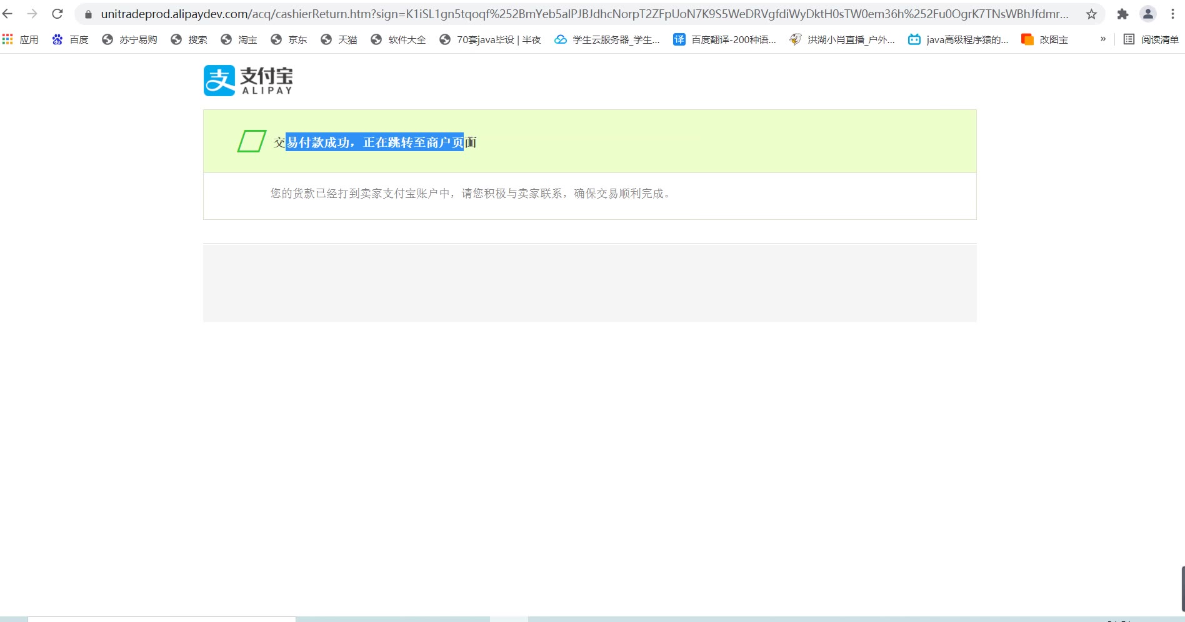Go back with the browser back arrow

(7, 14)
